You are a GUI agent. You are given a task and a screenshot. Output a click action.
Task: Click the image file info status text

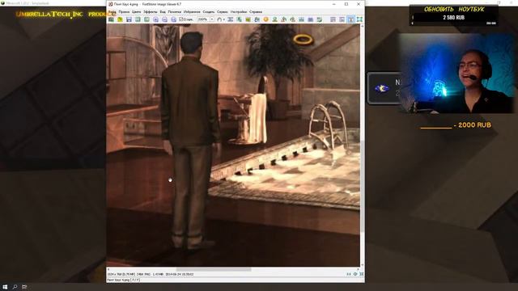[x=151, y=274]
